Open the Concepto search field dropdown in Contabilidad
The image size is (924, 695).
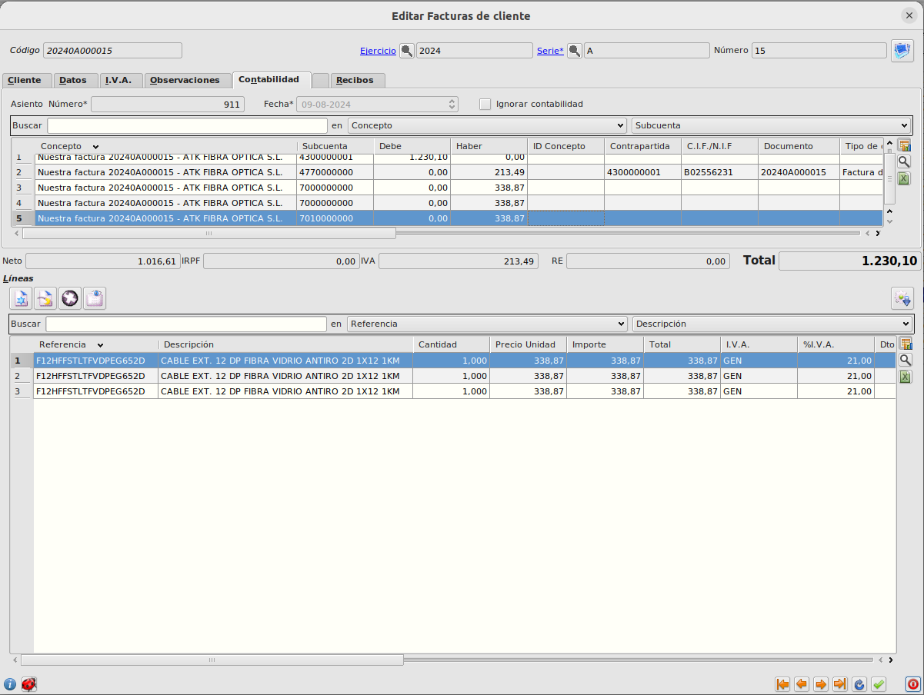[x=487, y=125]
